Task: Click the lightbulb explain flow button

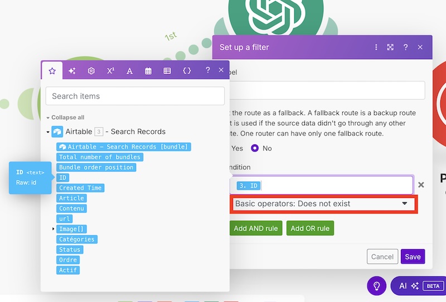Action: [x=377, y=285]
